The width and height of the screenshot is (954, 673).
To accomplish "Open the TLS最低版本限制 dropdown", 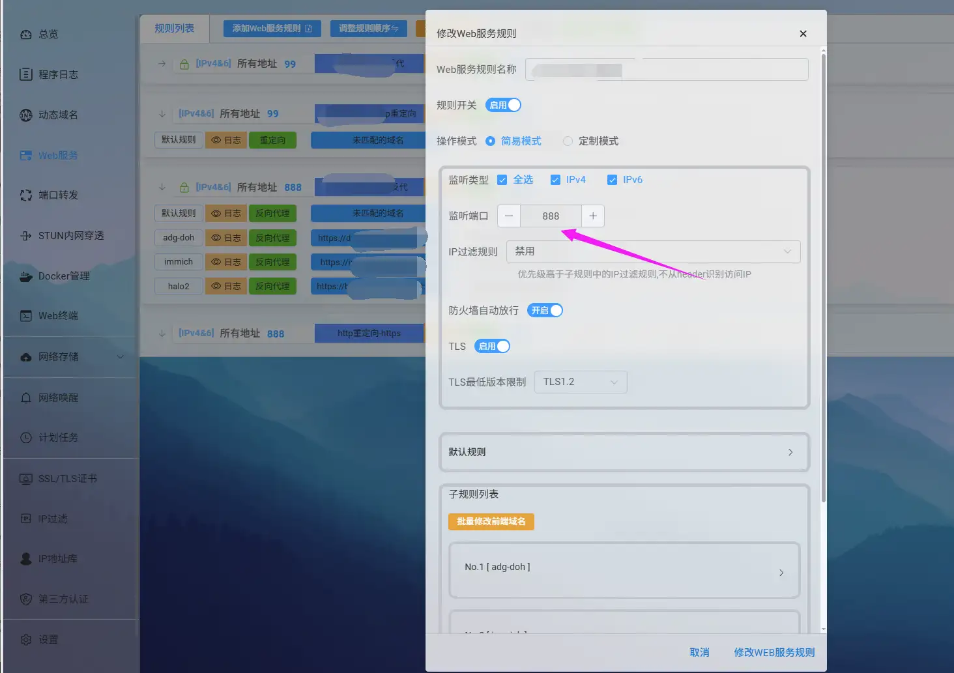I will [579, 382].
